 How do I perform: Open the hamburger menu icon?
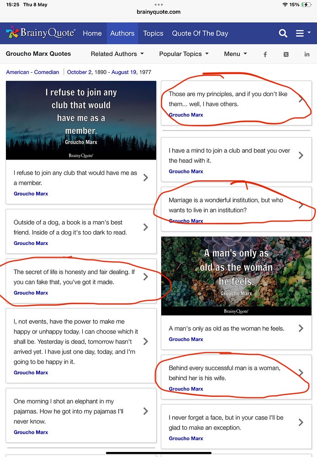pos(303,33)
